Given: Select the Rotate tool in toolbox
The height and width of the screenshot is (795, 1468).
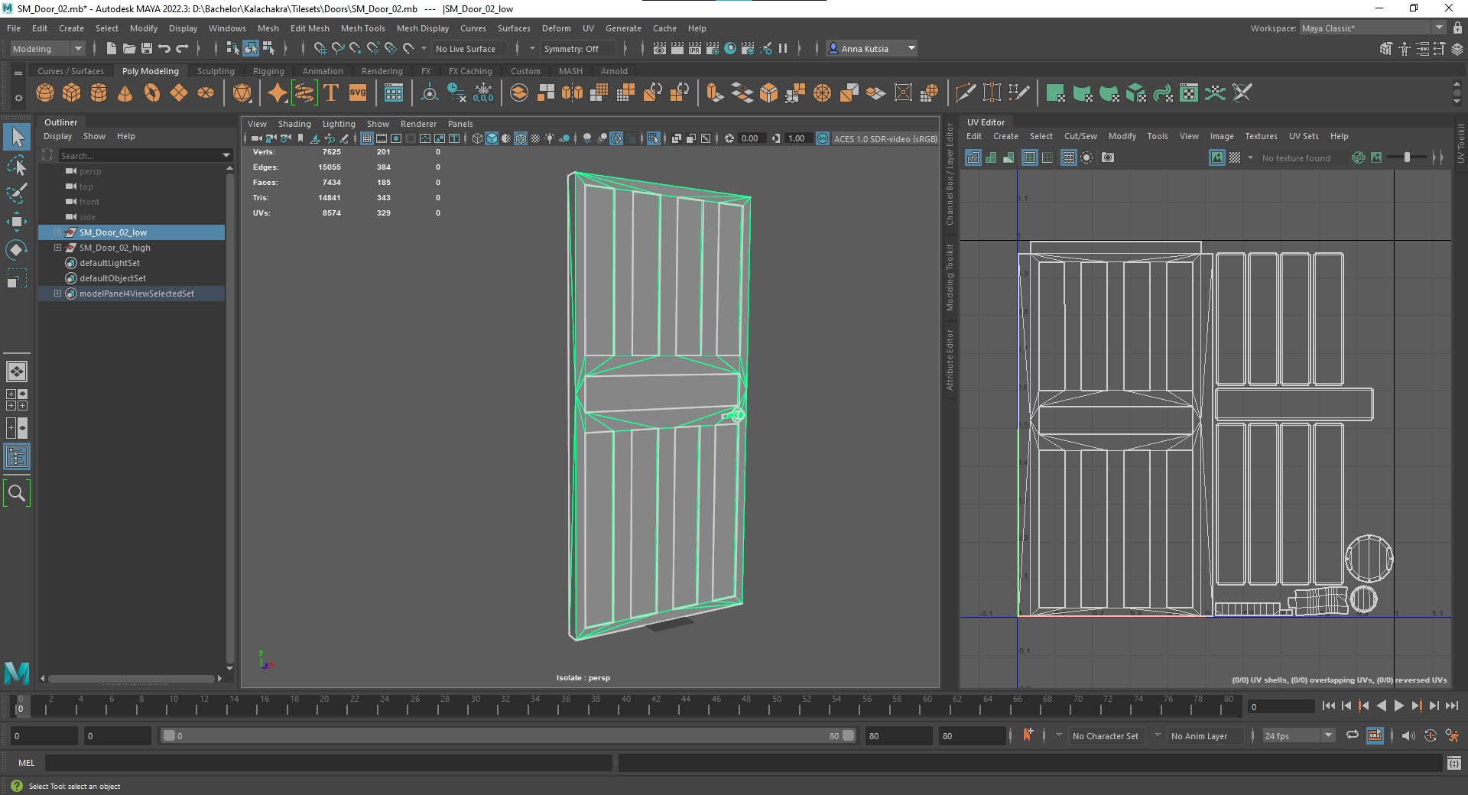Looking at the screenshot, I should click(x=17, y=250).
